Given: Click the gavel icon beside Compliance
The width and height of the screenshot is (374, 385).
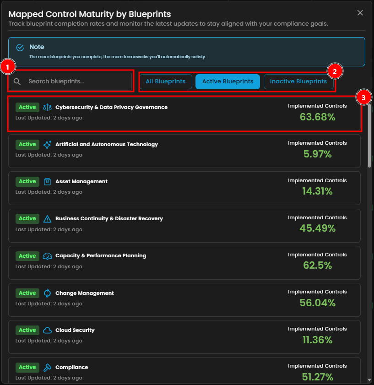Looking at the screenshot, I should click(48, 367).
